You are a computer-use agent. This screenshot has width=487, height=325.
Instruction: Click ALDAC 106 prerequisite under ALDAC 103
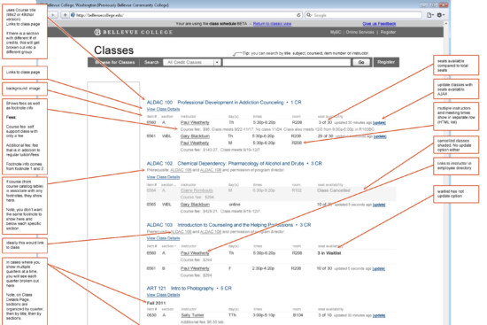tap(181, 231)
